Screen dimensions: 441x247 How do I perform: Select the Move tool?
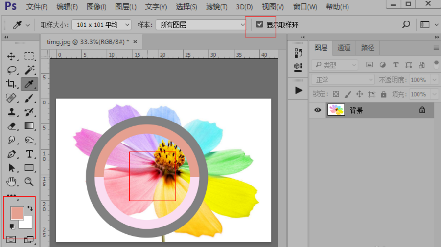(x=11, y=56)
